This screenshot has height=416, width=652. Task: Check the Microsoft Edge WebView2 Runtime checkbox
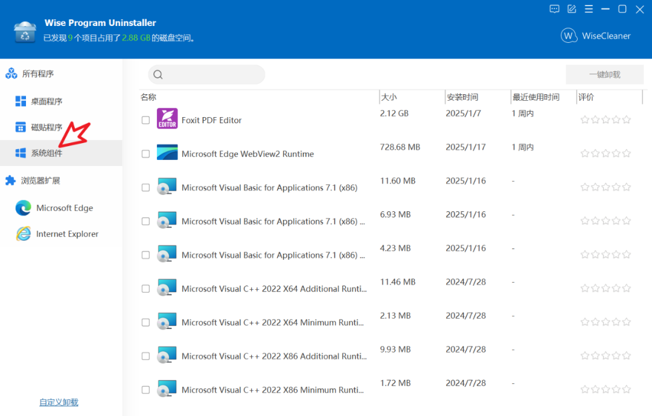click(145, 154)
